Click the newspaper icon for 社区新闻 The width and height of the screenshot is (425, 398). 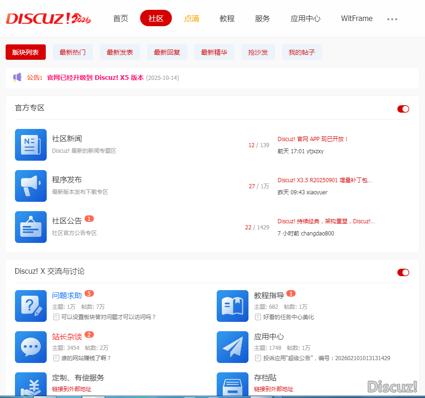point(31,145)
